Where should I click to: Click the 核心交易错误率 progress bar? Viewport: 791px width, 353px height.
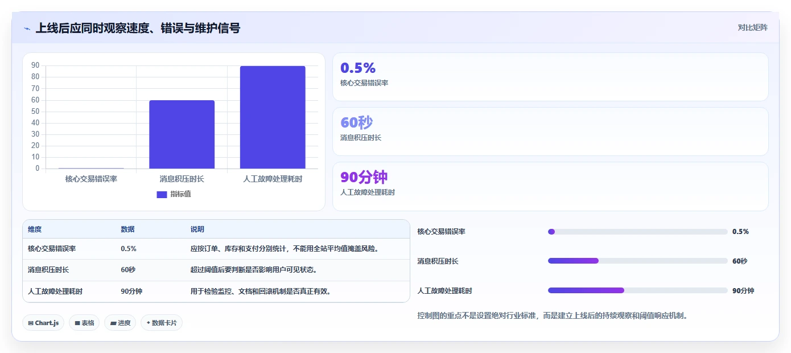click(637, 232)
